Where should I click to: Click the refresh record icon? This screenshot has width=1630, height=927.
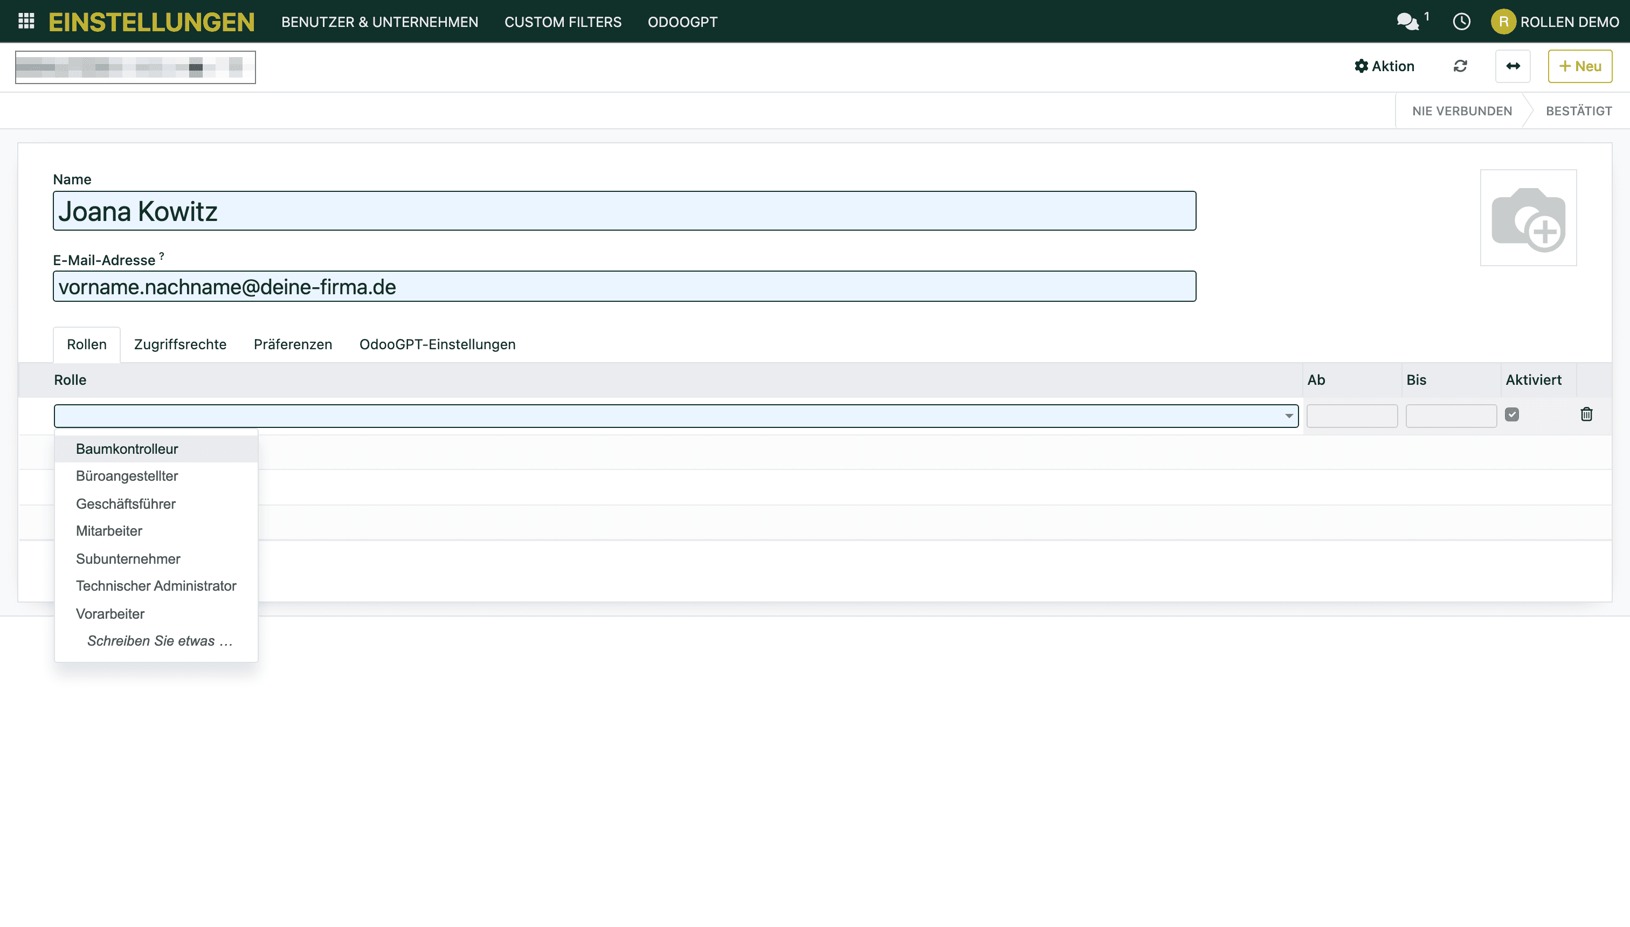1460,66
